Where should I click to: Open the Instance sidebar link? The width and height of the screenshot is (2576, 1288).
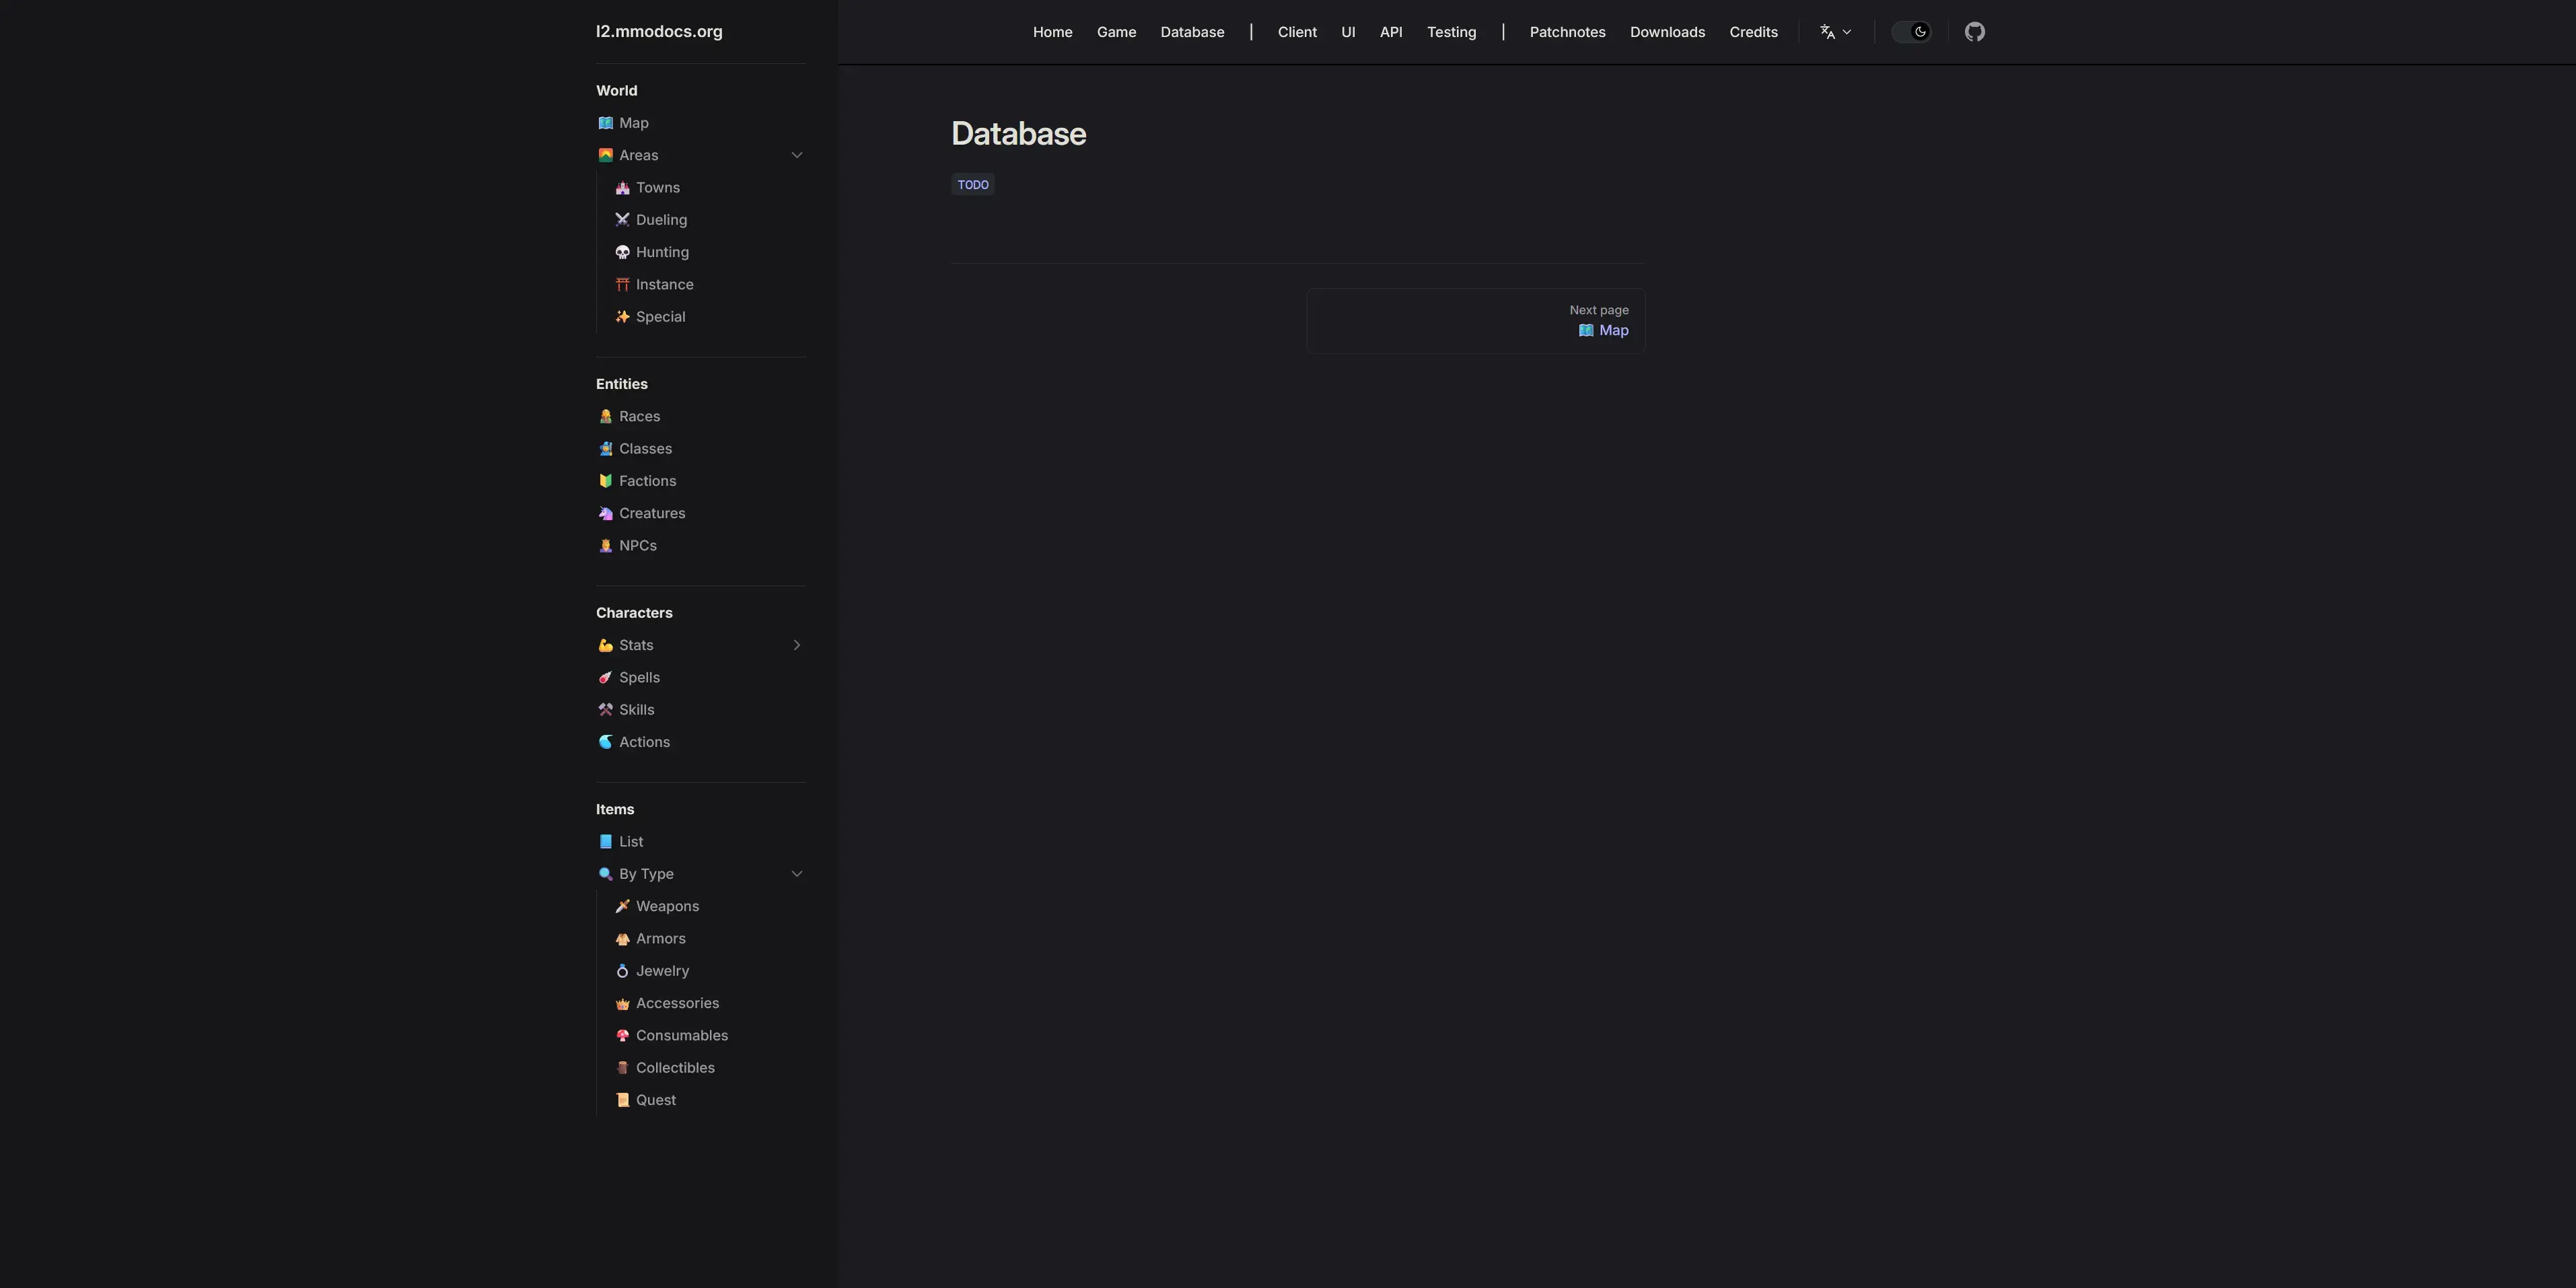pyautogui.click(x=664, y=285)
